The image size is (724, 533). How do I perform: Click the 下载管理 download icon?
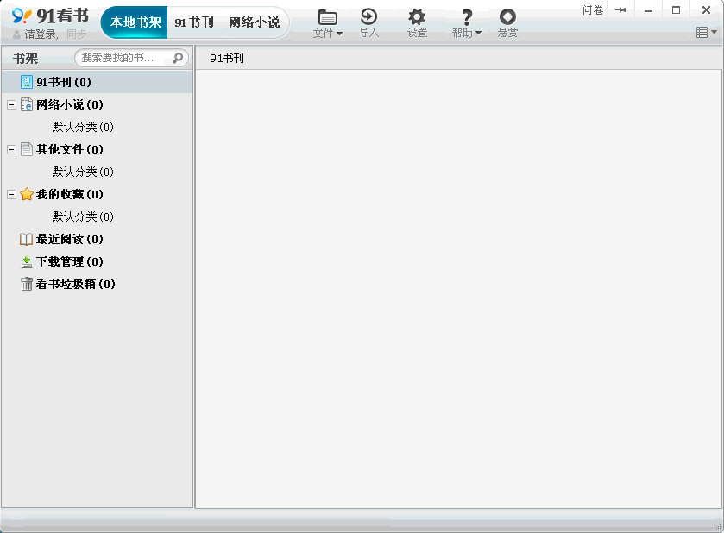coord(27,261)
